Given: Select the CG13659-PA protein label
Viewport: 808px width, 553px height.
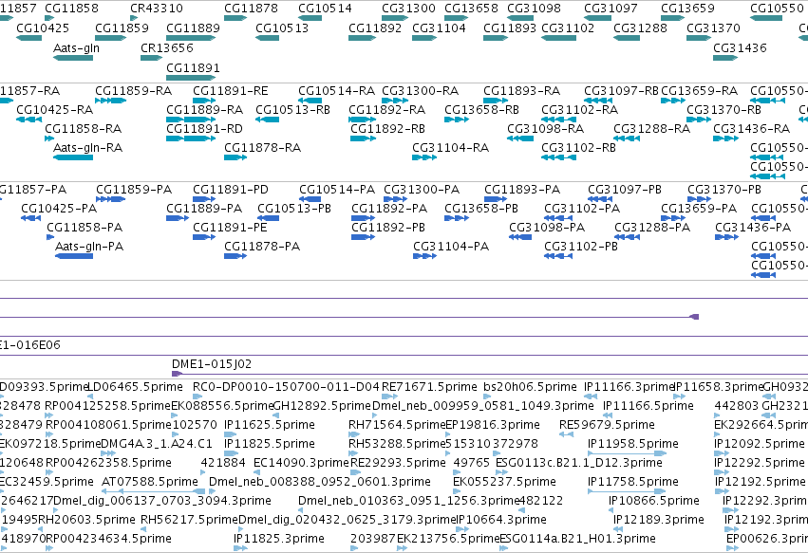Looking at the screenshot, I should point(699,209).
